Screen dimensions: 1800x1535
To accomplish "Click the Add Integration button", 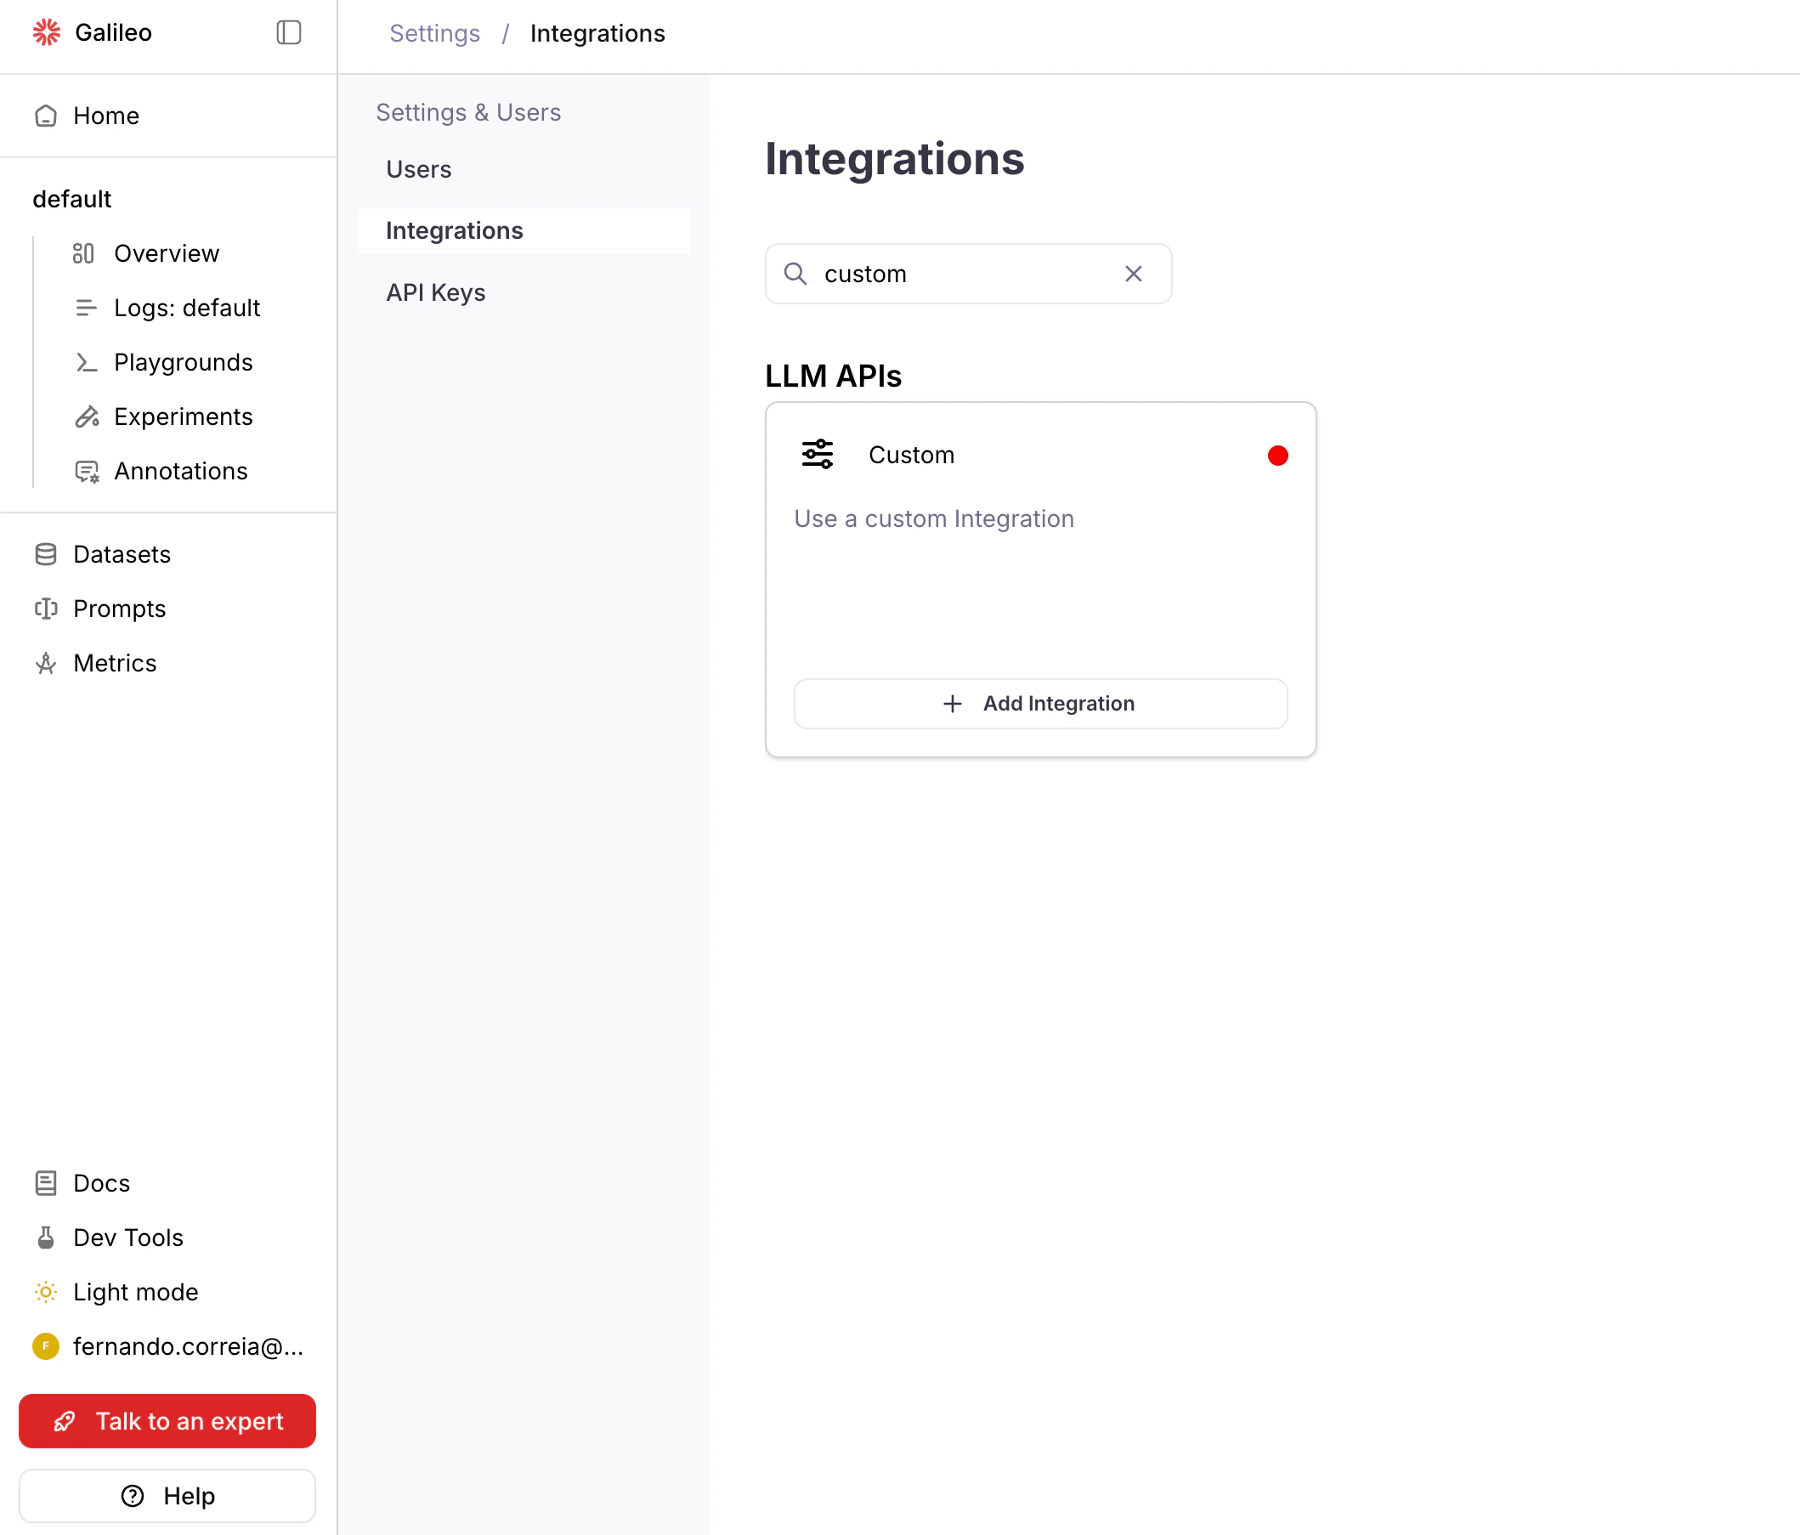I will click(1040, 704).
